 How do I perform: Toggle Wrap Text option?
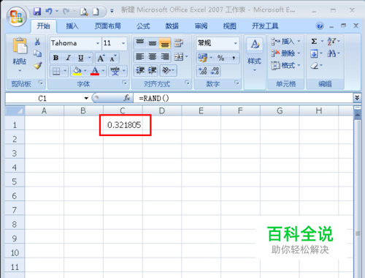(179, 43)
